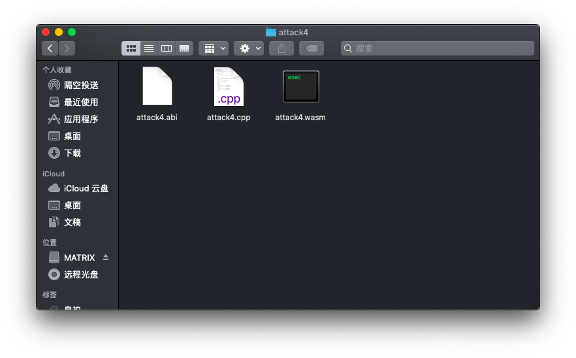Viewport: 576px width, 358px height.
Task: Click the share button in toolbar
Action: point(281,48)
